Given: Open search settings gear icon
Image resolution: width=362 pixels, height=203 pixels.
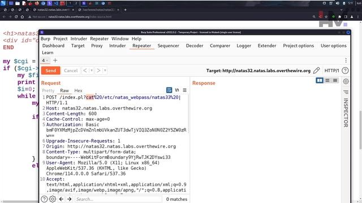Looking at the screenshot, I should pos(53,199).
